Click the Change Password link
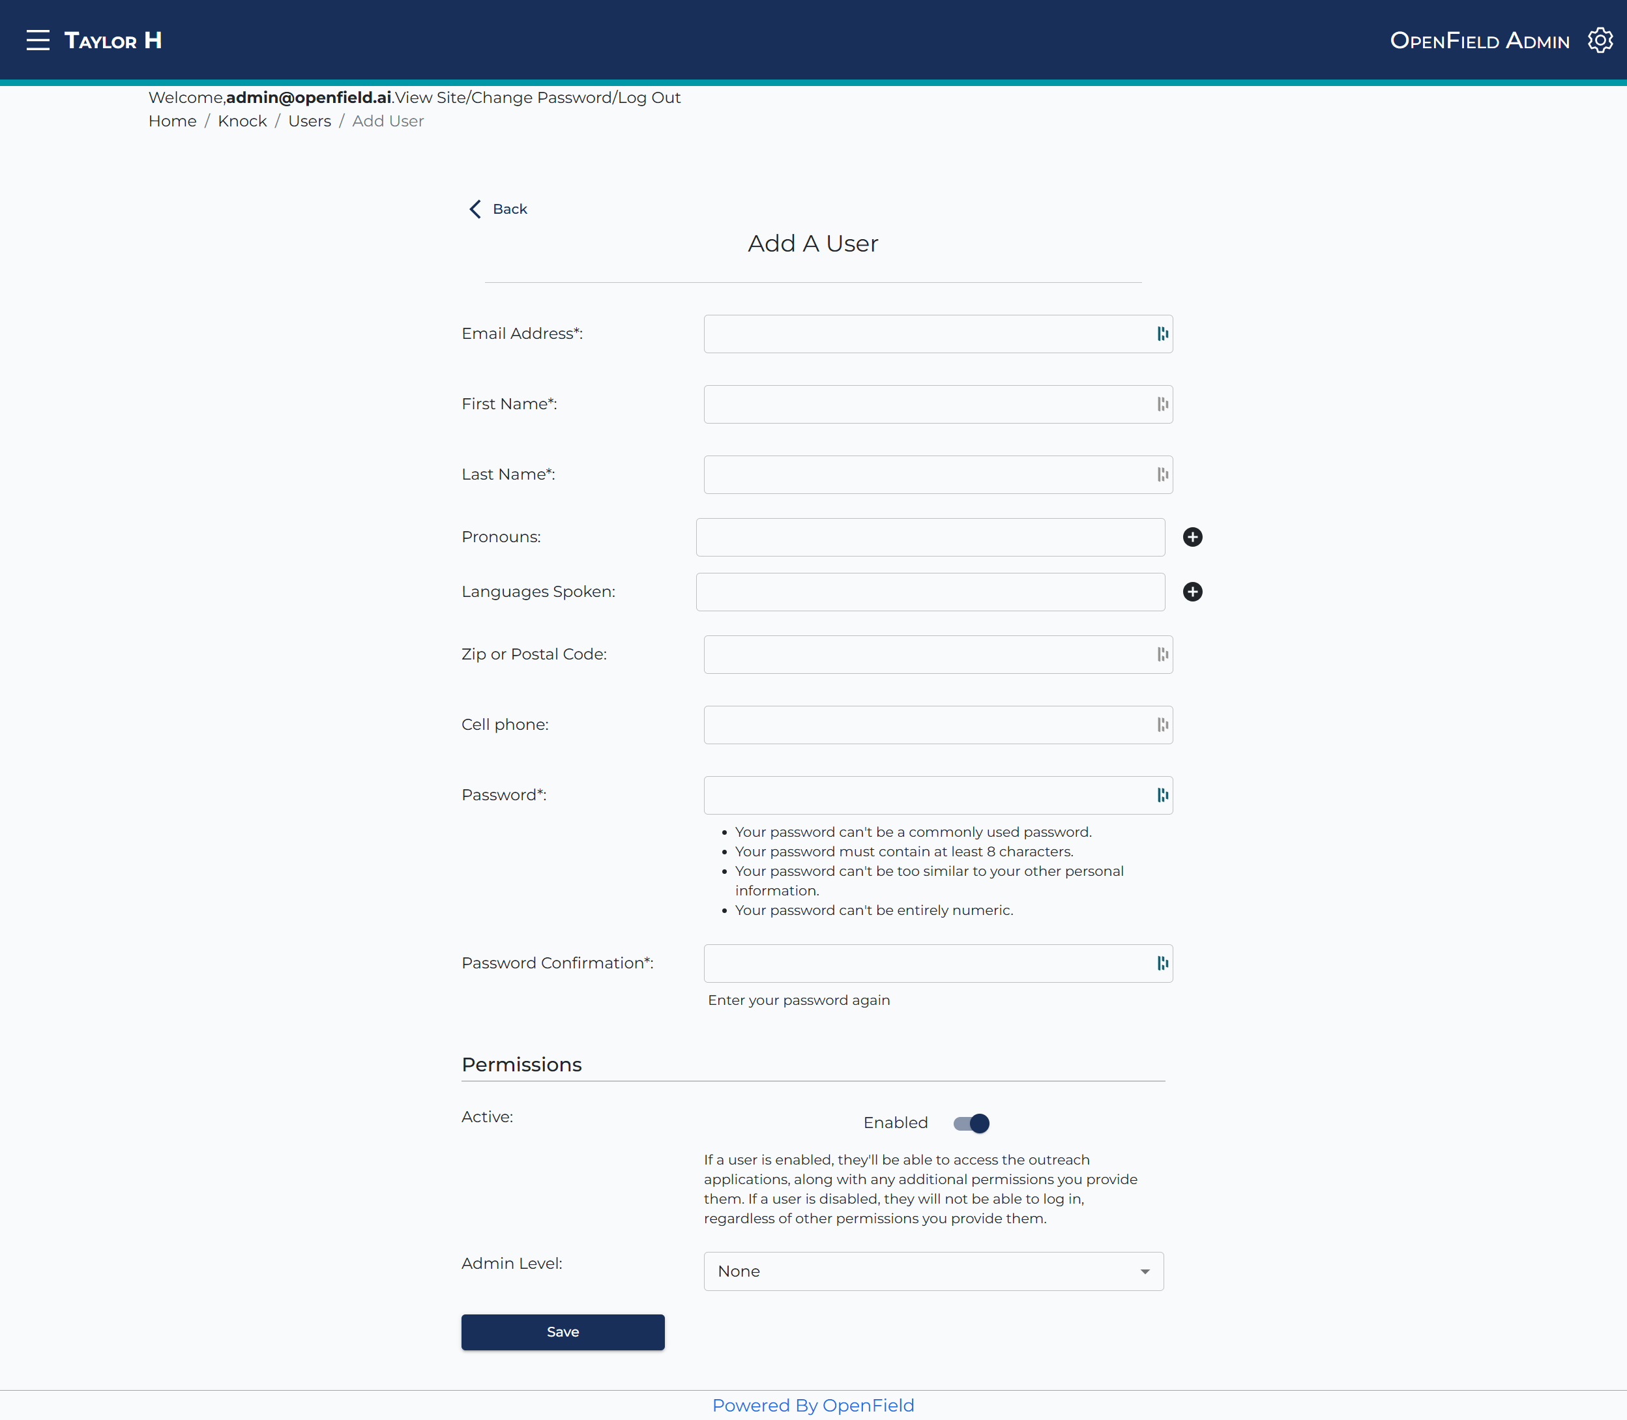The image size is (1627, 1420). [542, 98]
